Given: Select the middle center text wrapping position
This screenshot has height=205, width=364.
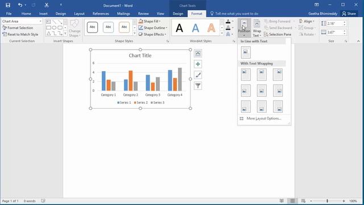Looking at the screenshot, I should [262, 91].
